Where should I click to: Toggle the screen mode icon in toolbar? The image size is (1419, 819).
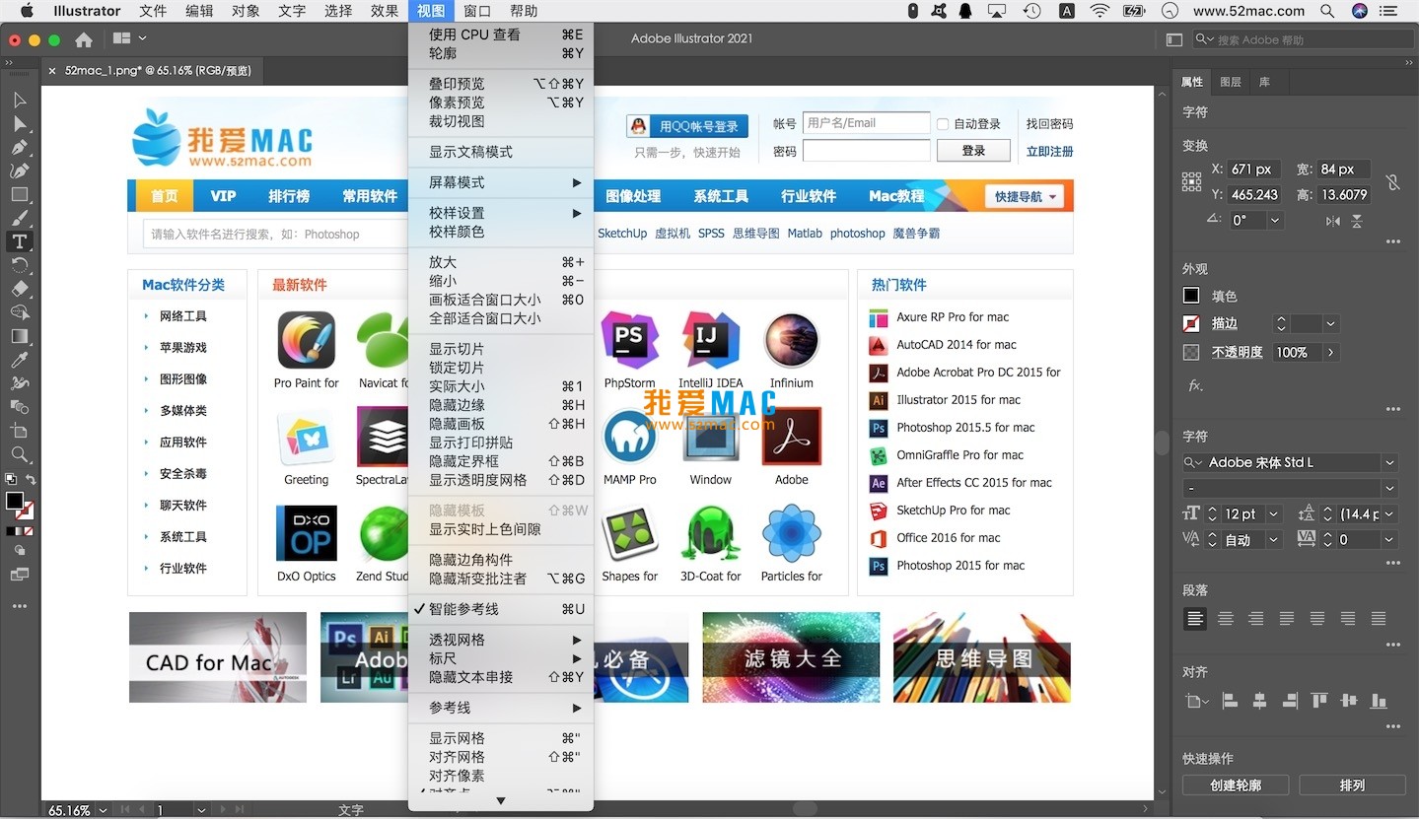[20, 575]
